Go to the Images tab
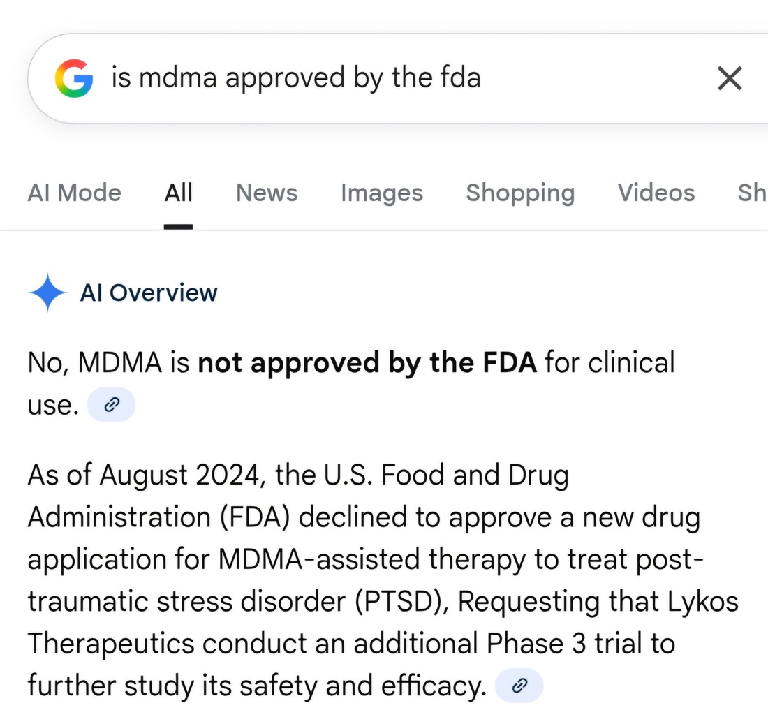The image size is (768, 717). click(x=382, y=193)
